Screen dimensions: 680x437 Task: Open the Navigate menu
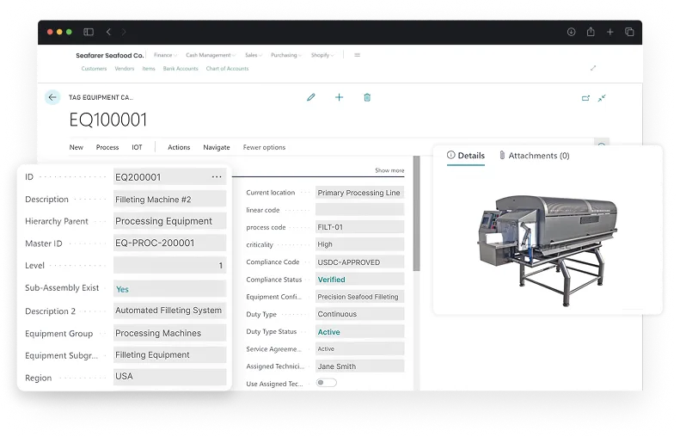(217, 147)
